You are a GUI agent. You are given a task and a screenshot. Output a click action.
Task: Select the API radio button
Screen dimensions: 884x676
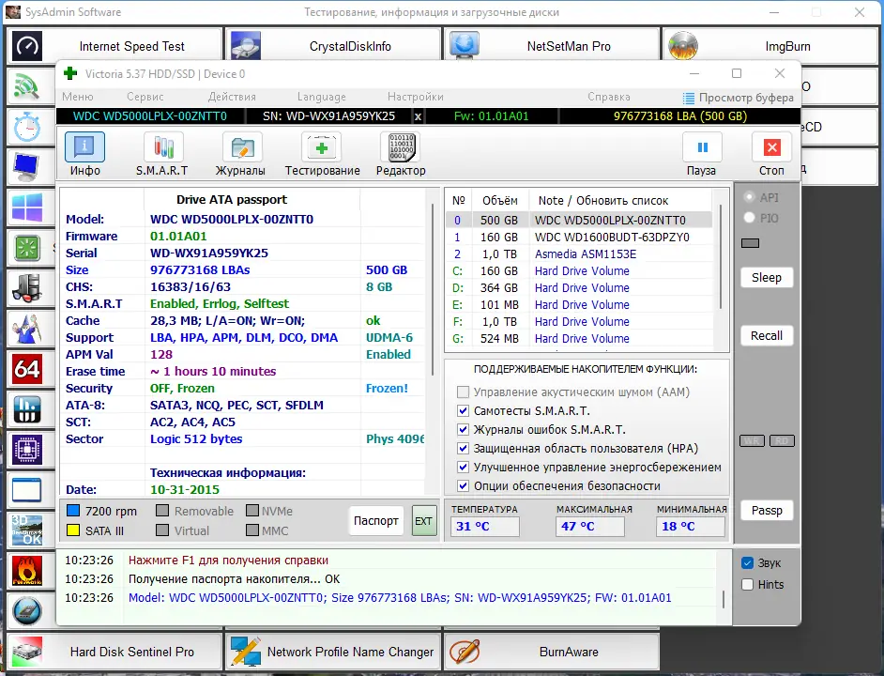[x=749, y=197]
